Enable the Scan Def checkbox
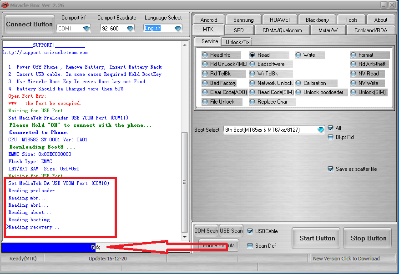 tap(250, 246)
